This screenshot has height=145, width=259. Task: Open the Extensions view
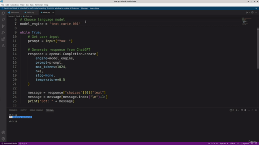coord(3,39)
